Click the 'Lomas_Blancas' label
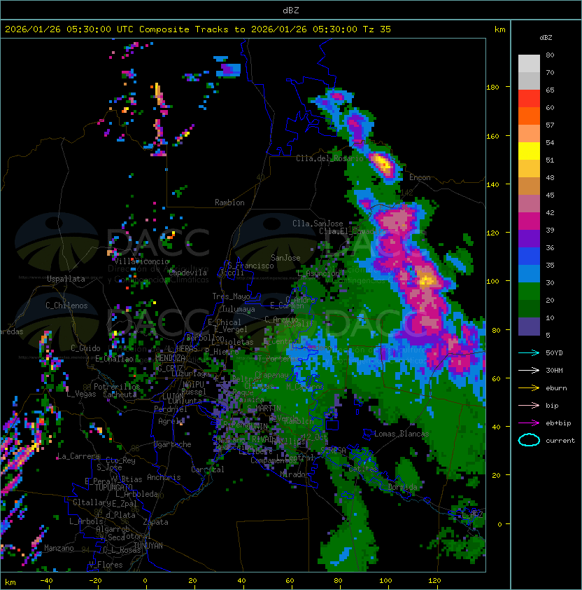 (x=402, y=434)
